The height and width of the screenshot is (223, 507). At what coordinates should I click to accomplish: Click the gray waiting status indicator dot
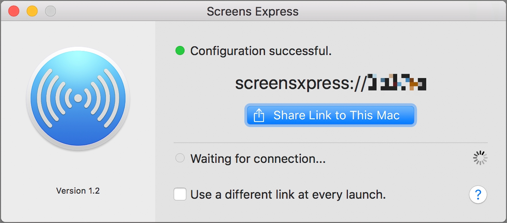tap(180, 158)
